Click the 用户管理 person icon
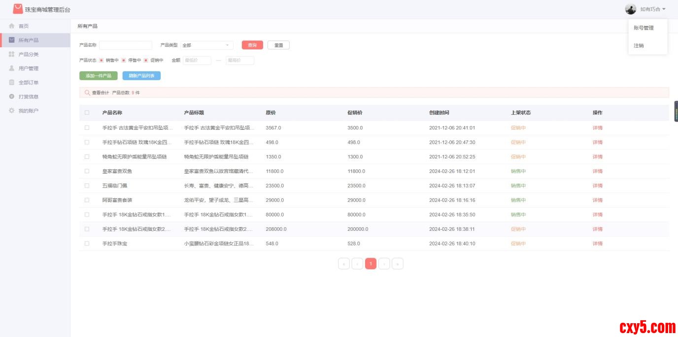 12,68
